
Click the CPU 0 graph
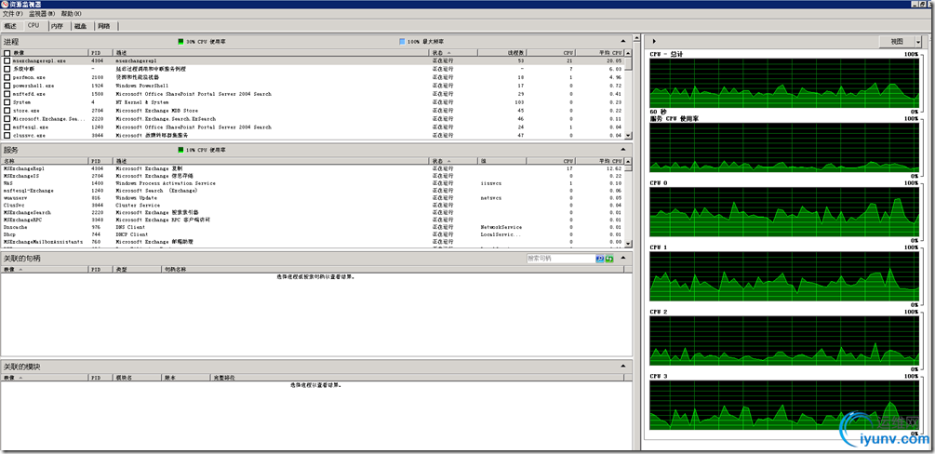click(x=784, y=212)
